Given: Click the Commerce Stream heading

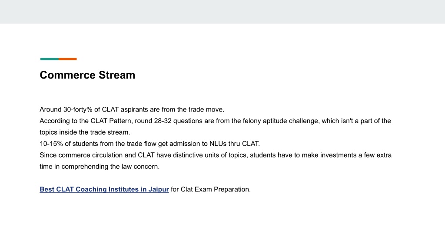Looking at the screenshot, I should click(x=87, y=75).
